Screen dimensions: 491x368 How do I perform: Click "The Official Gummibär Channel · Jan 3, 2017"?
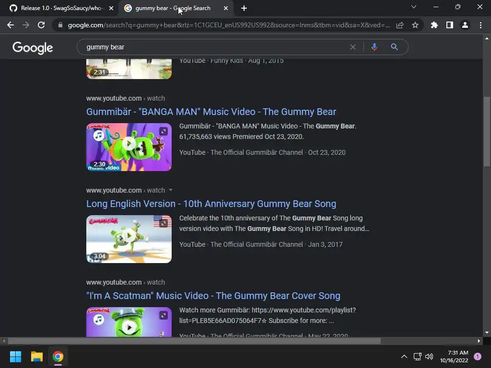coord(276,244)
